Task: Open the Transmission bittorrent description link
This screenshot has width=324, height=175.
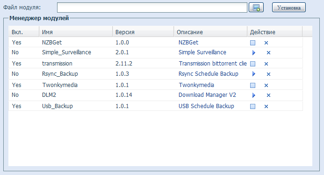Action: 213,64
